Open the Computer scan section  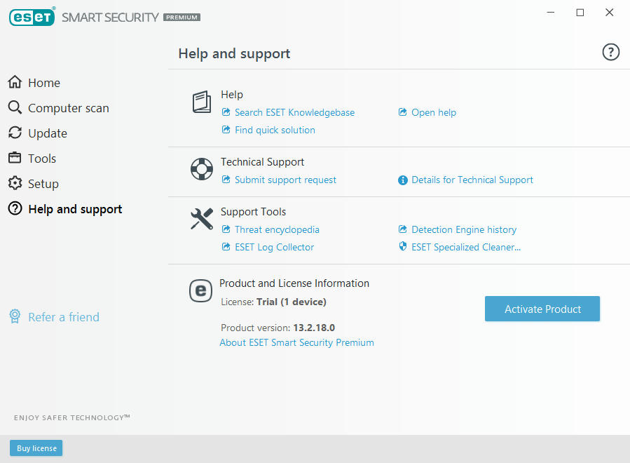69,108
